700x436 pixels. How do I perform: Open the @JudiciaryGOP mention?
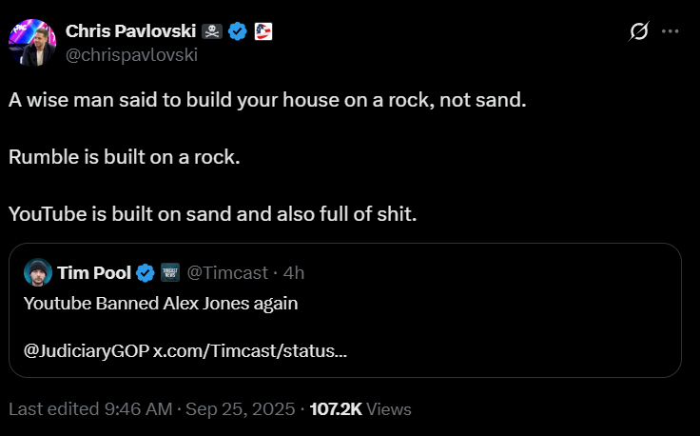[x=86, y=350]
